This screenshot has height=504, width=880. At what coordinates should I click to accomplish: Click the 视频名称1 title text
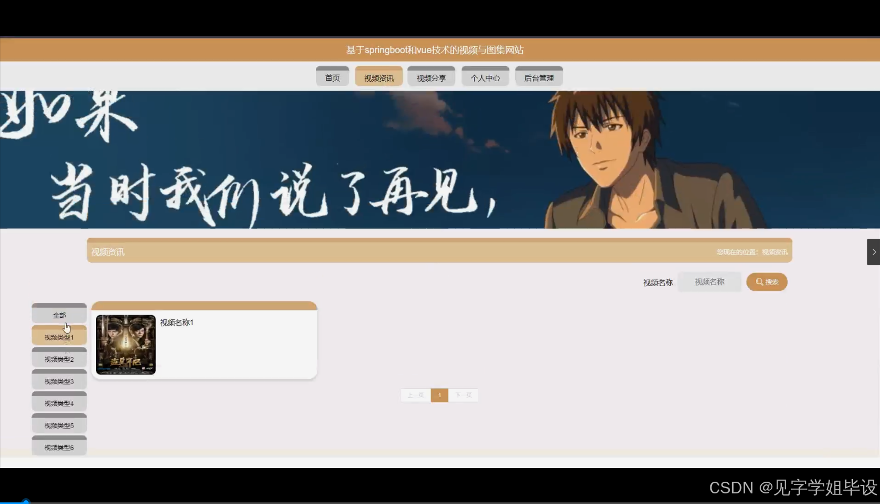tap(177, 323)
